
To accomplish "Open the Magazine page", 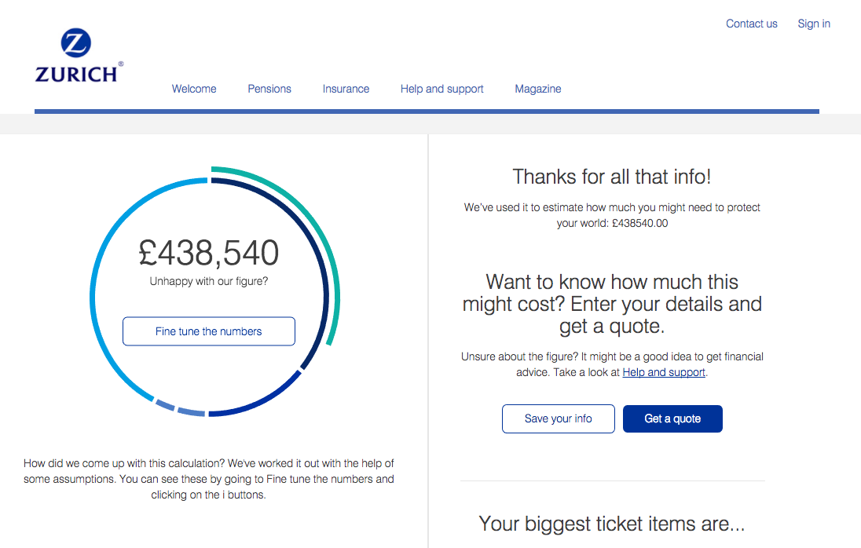I will tap(538, 89).
